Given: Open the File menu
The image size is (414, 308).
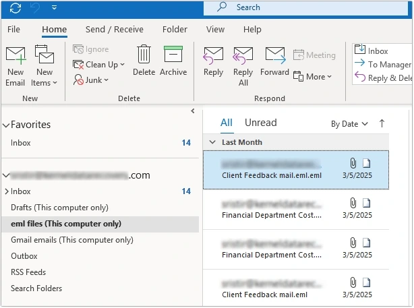Looking at the screenshot, I should point(13,29).
